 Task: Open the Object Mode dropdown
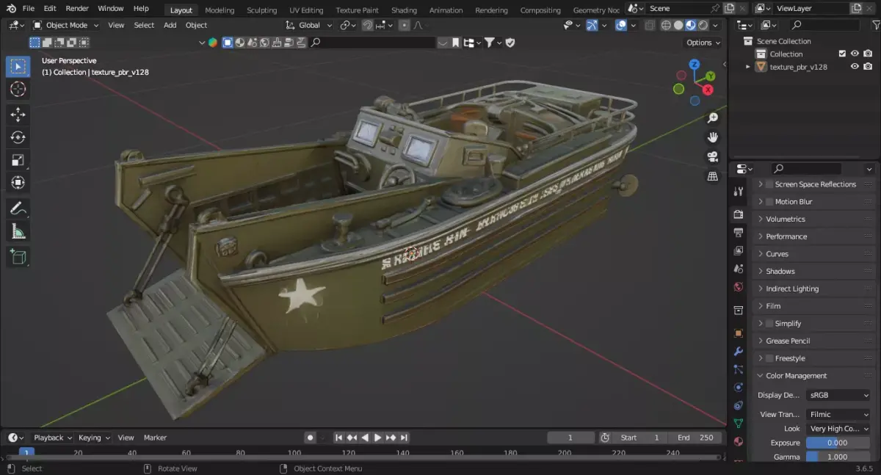[66, 25]
